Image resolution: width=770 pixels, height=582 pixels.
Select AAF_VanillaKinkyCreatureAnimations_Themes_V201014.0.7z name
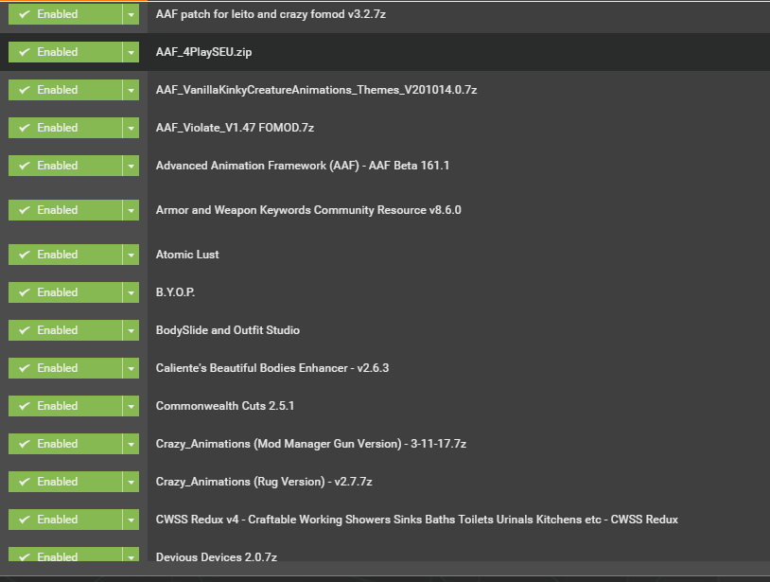[316, 90]
